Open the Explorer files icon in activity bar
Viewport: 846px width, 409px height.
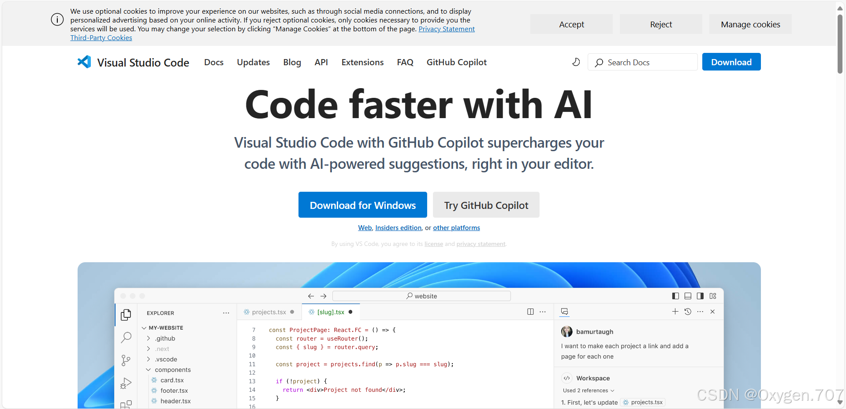[126, 314]
